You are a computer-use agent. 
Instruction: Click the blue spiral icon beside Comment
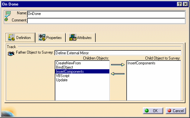click(6, 20)
